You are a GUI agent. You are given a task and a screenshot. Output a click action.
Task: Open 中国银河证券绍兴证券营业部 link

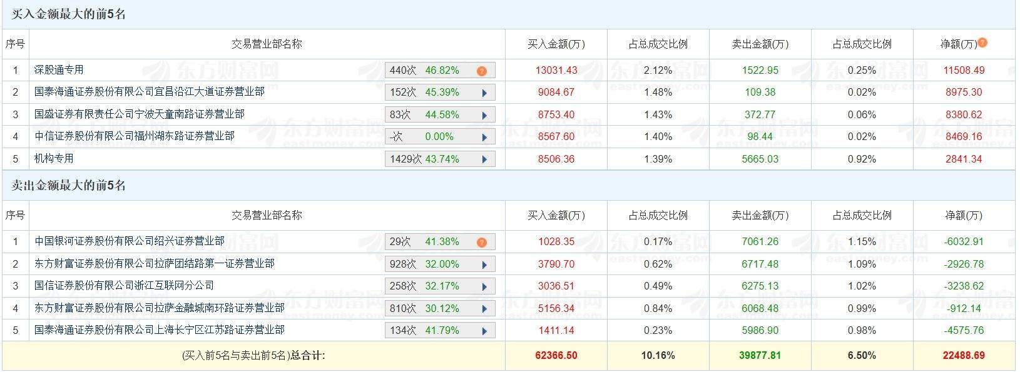pyautogui.click(x=130, y=241)
